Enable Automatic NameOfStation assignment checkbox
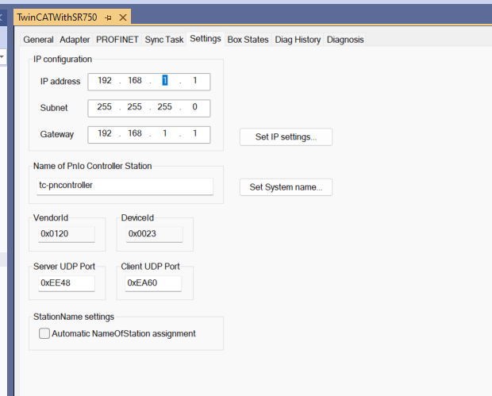Image resolution: width=492 pixels, height=396 pixels. 44,333
